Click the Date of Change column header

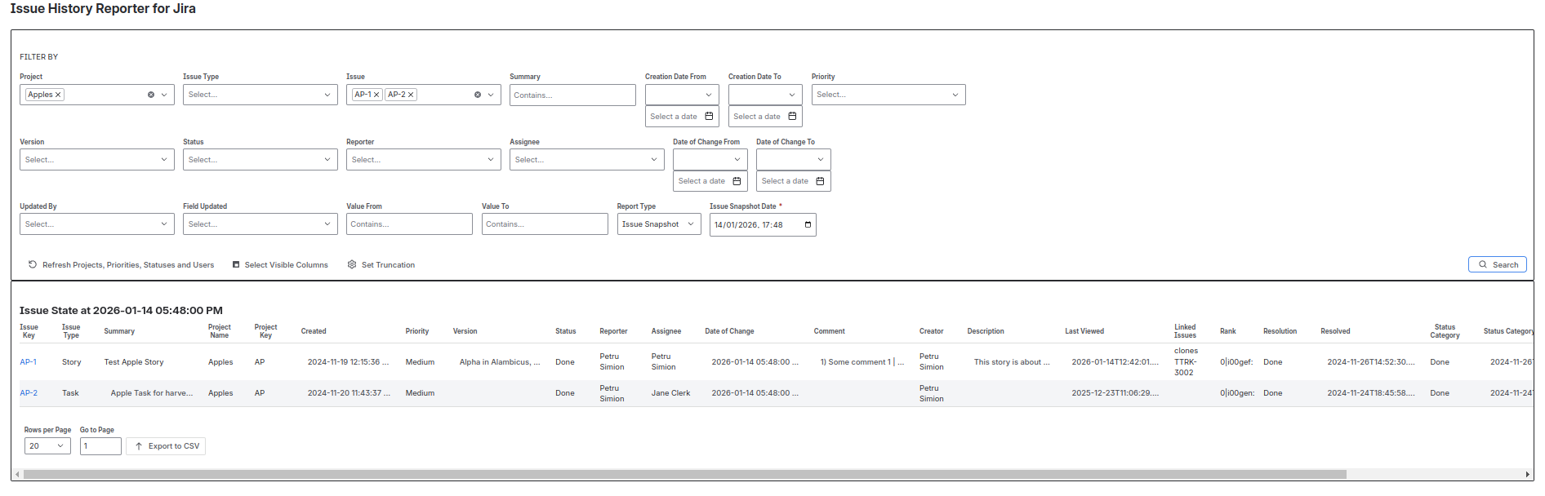[x=729, y=331]
